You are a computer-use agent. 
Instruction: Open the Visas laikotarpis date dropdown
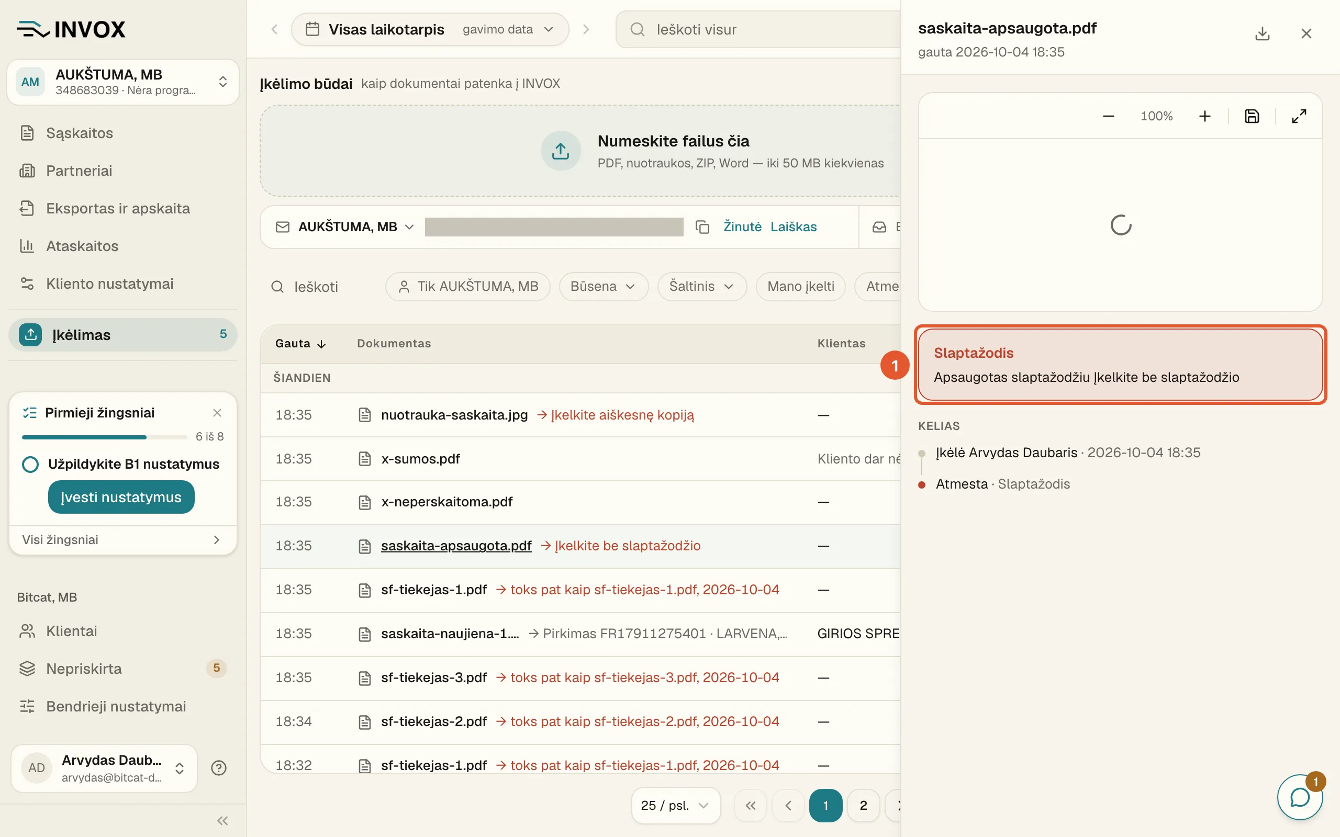coord(430,29)
